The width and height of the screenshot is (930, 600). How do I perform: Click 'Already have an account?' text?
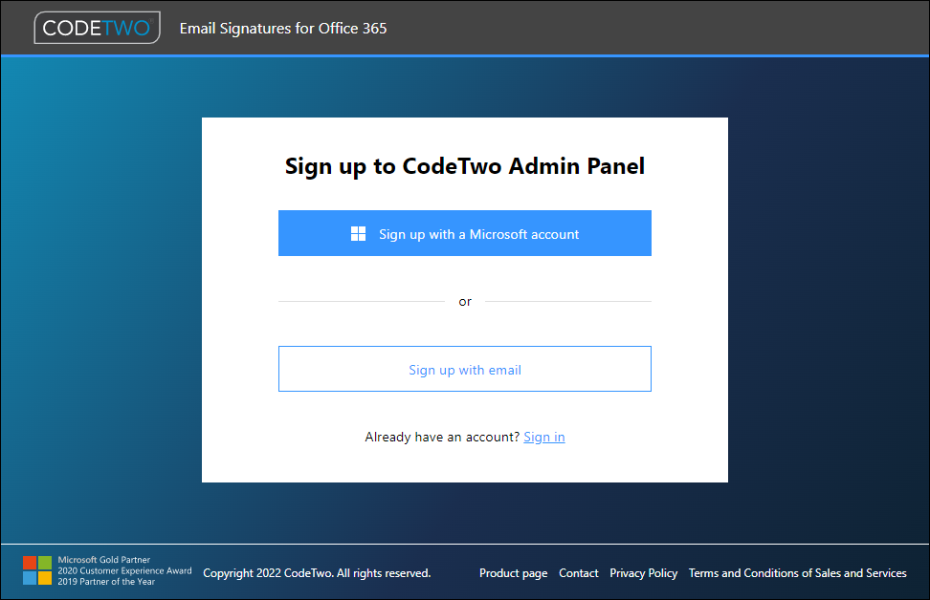tap(442, 438)
